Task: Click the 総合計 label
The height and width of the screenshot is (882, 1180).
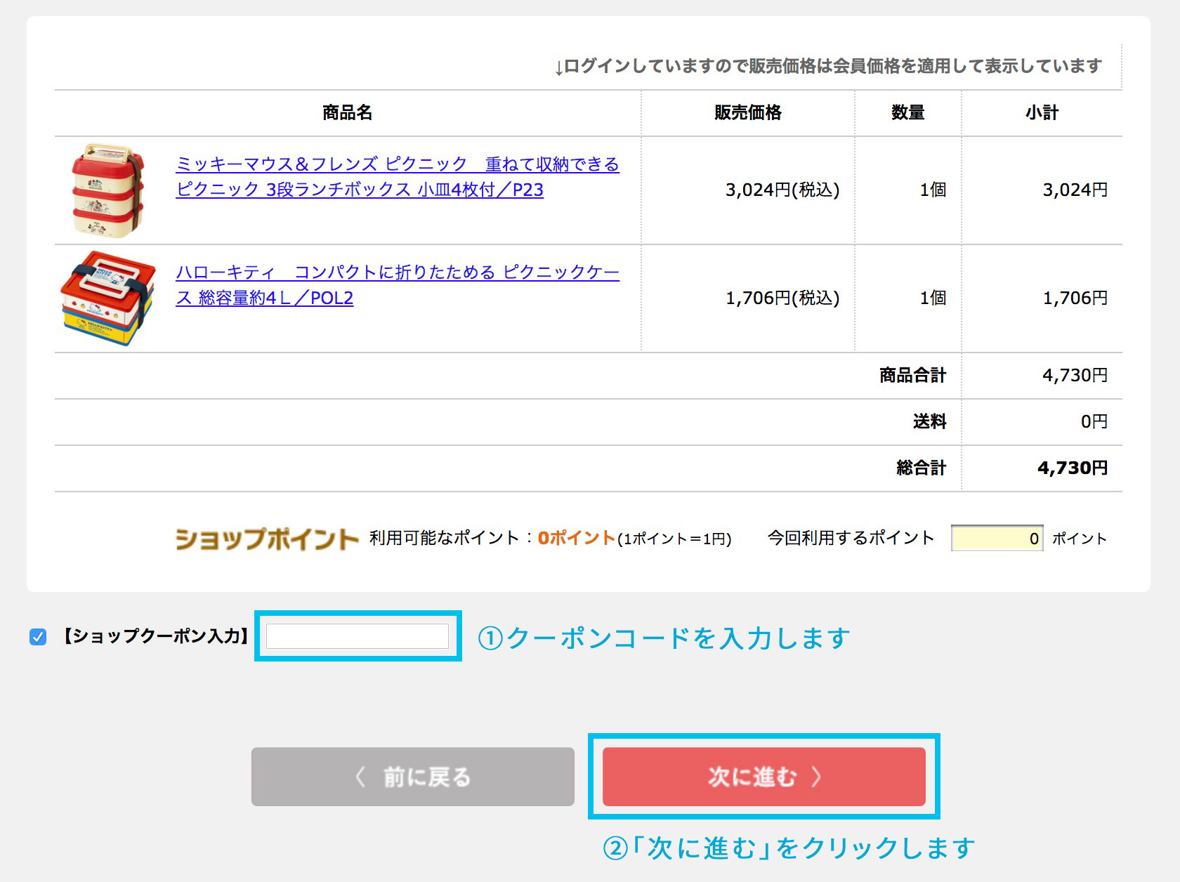Action: [x=921, y=468]
